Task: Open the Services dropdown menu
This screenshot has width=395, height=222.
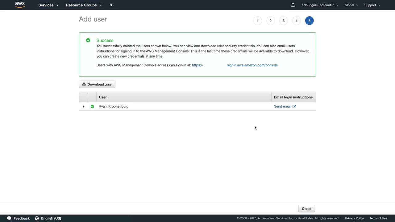Action: (48, 5)
